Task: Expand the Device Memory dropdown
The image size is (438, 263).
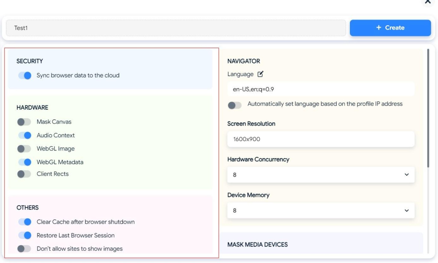Action: coord(321,210)
